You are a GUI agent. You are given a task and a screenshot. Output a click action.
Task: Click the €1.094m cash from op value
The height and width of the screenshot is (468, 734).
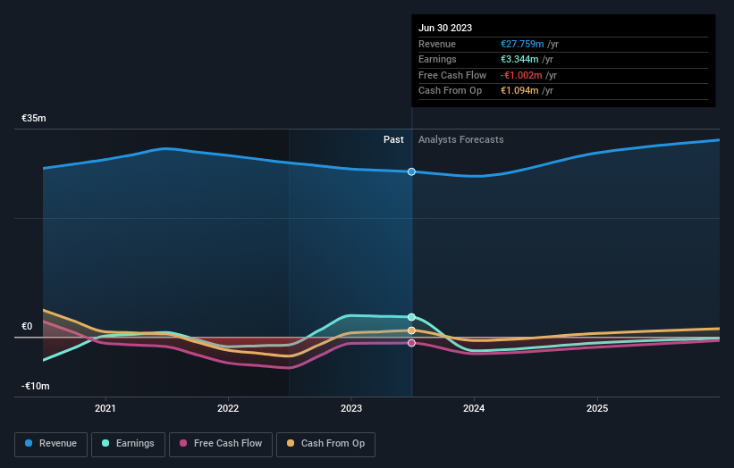pyautogui.click(x=519, y=91)
